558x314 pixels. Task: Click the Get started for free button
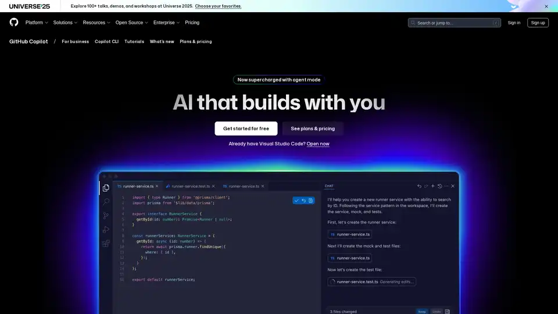click(x=246, y=129)
